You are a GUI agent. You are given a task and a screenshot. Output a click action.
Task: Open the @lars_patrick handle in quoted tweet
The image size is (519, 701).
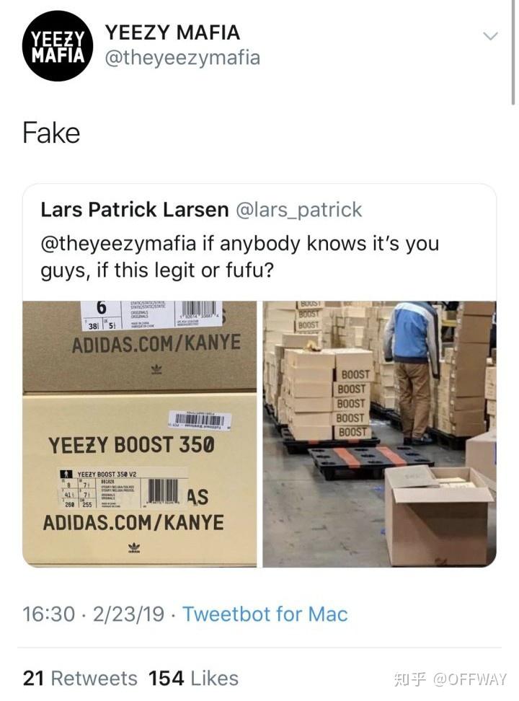[298, 210]
